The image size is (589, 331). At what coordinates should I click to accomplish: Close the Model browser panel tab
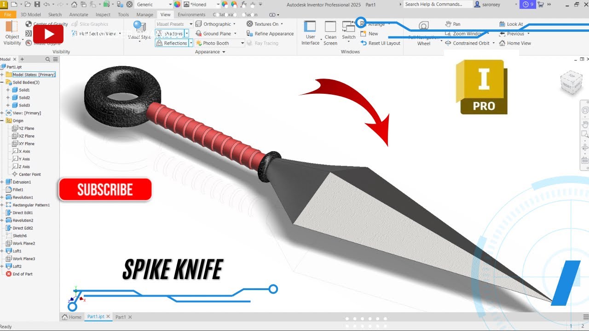pyautogui.click(x=15, y=59)
